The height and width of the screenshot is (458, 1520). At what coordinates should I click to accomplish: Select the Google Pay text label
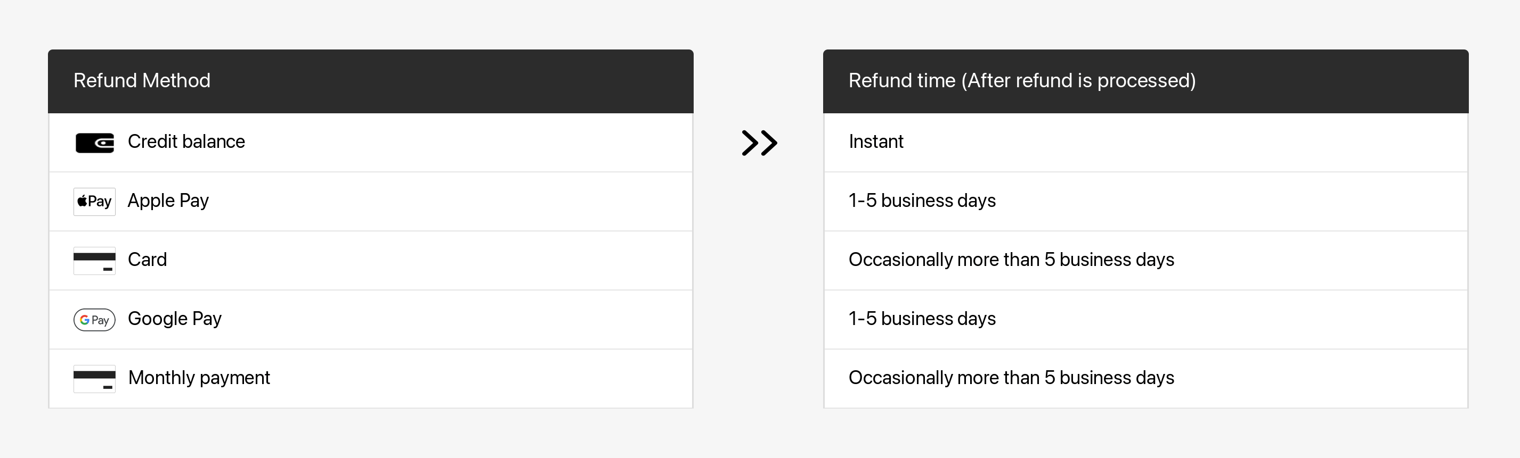coord(175,318)
